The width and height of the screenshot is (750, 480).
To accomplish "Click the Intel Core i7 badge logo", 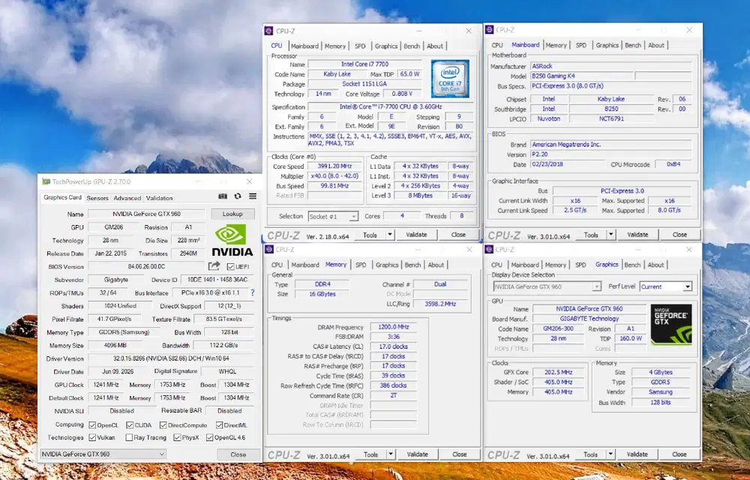I will (x=450, y=79).
